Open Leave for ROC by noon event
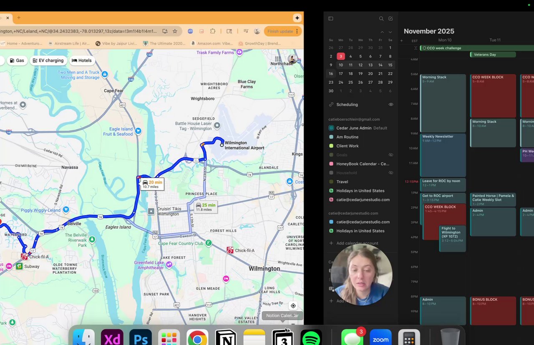 coord(443,185)
